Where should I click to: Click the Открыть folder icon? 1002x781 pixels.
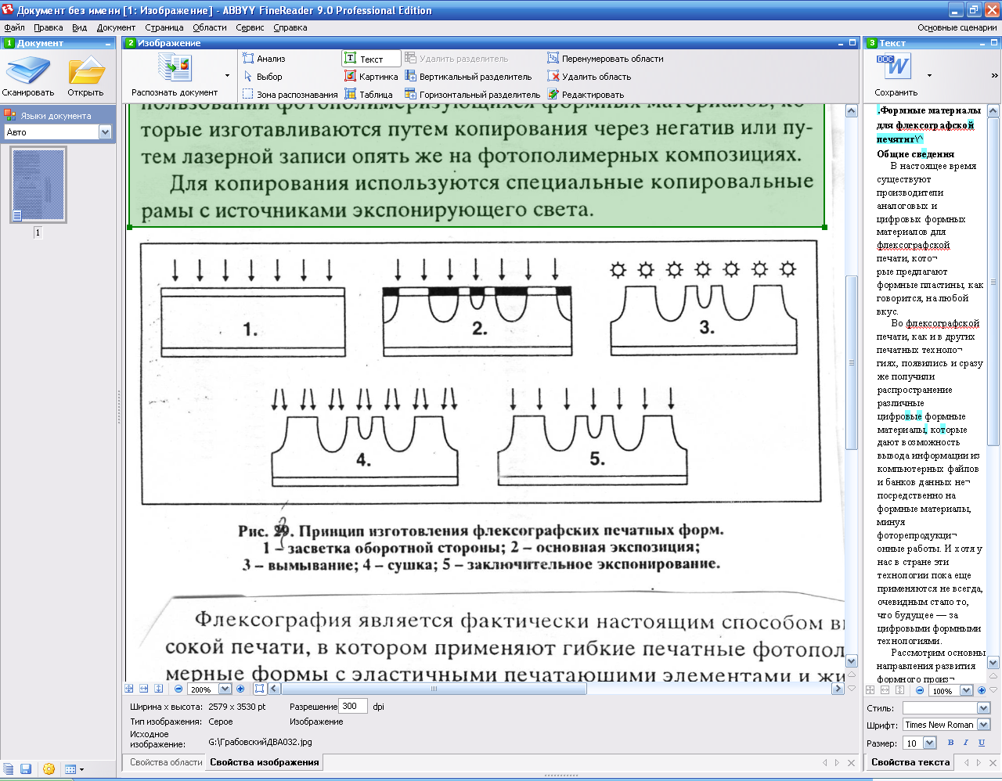point(85,70)
